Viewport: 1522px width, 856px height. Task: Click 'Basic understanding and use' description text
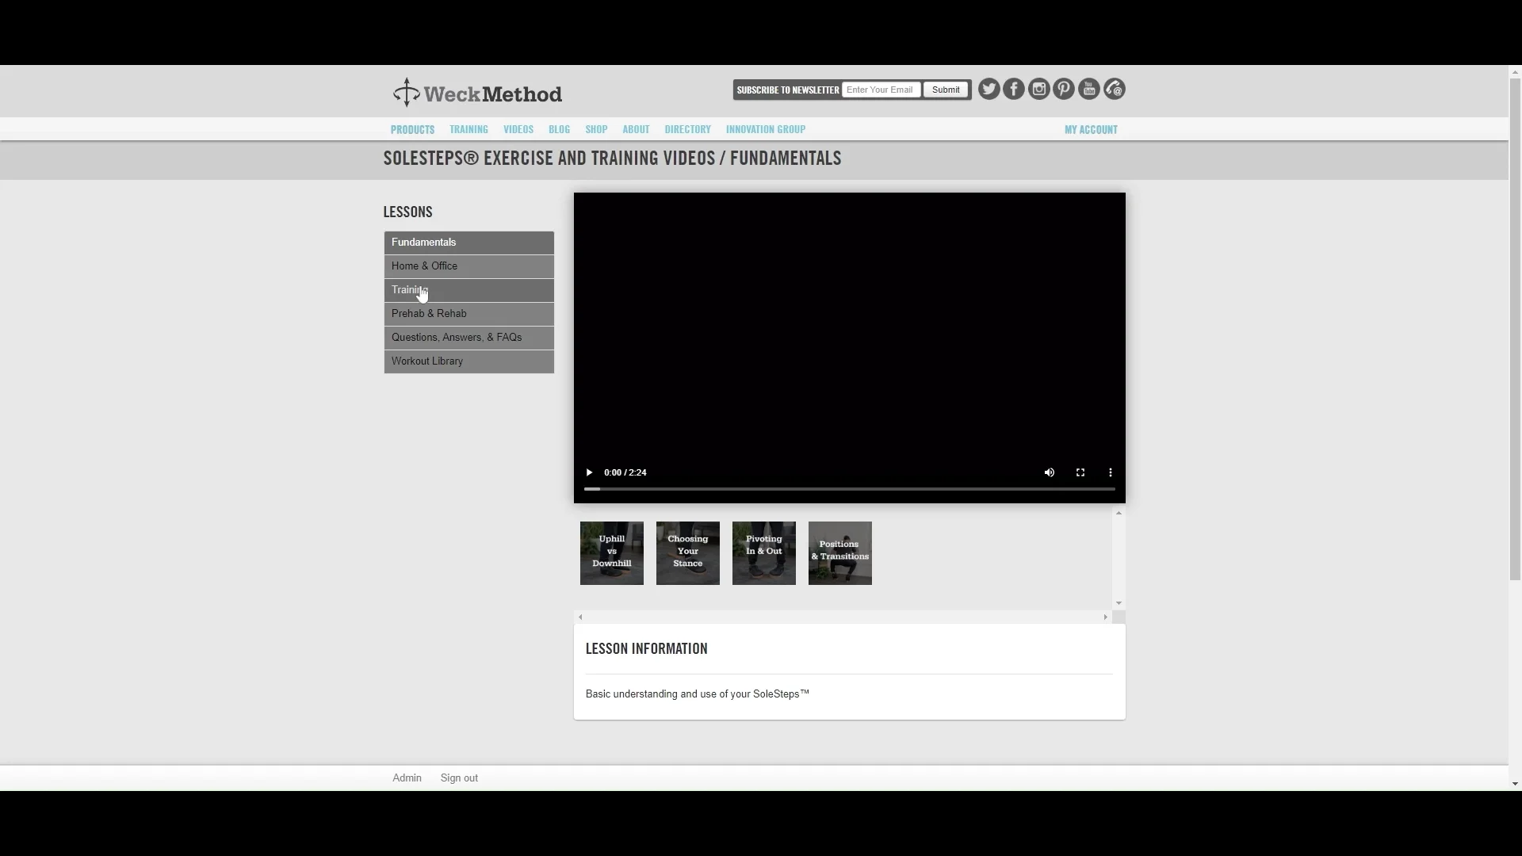coord(698,694)
